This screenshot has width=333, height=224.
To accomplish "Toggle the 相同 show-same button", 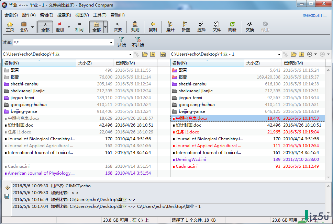I will coord(79,27).
